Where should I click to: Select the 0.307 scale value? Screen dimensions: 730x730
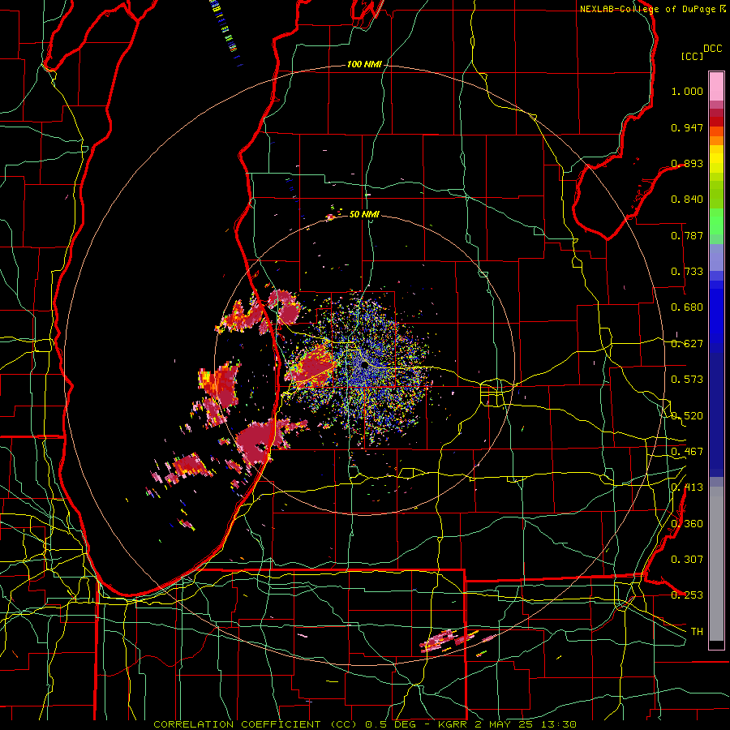(x=687, y=559)
